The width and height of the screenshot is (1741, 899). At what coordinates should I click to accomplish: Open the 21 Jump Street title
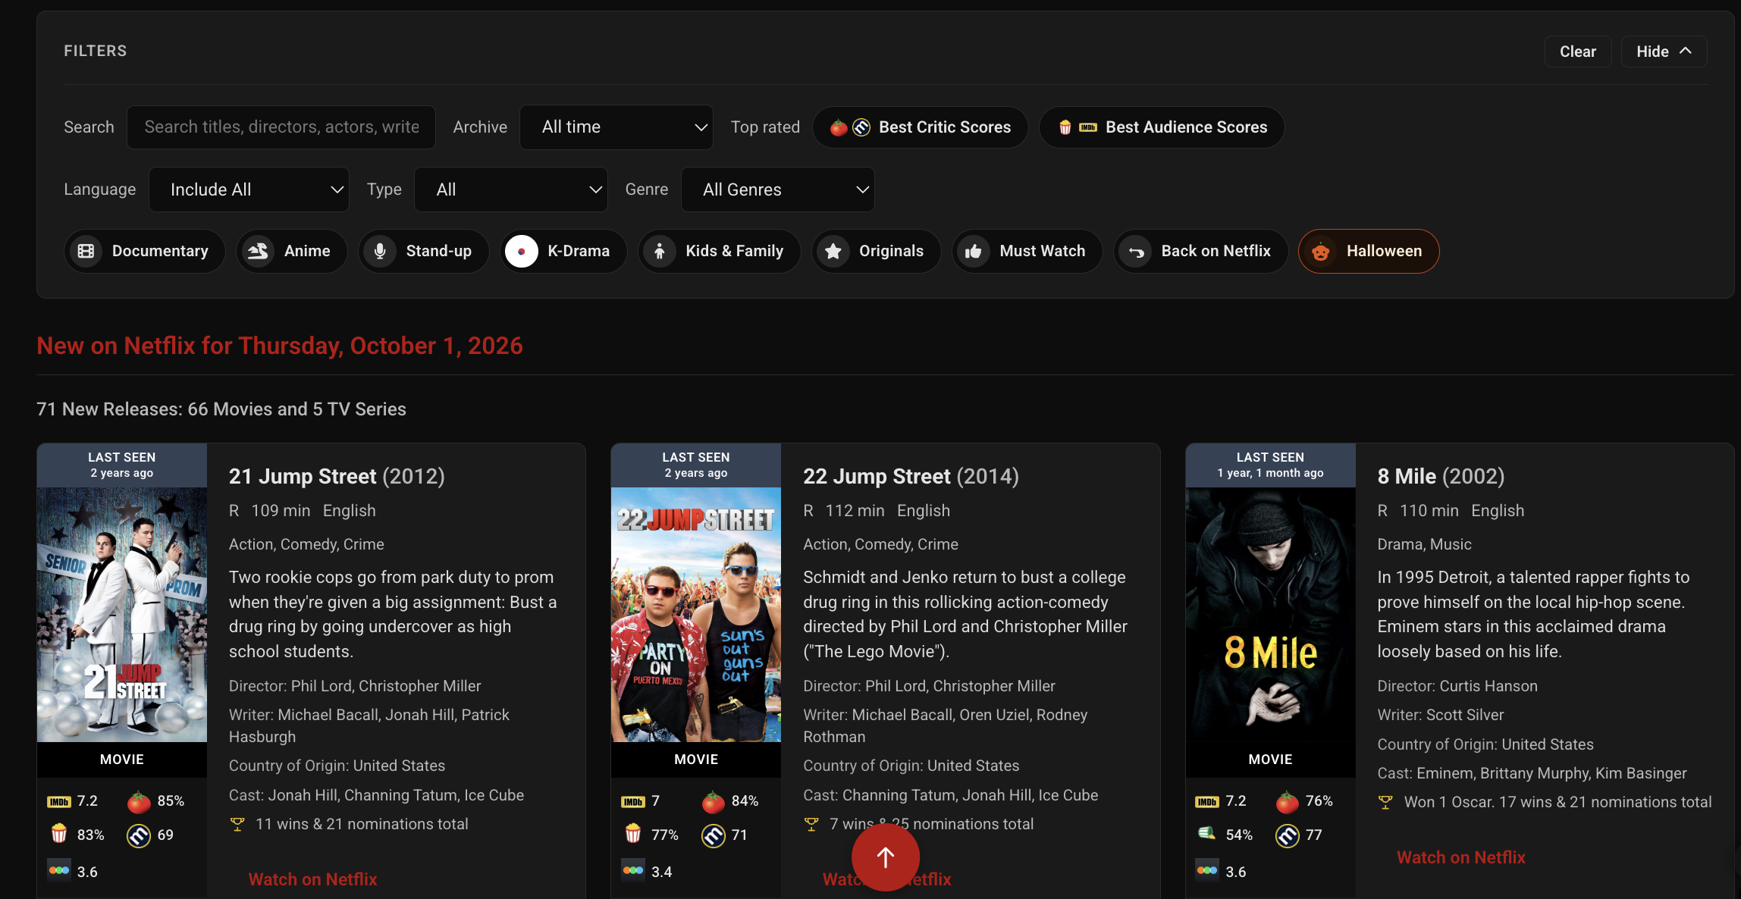tap(337, 476)
